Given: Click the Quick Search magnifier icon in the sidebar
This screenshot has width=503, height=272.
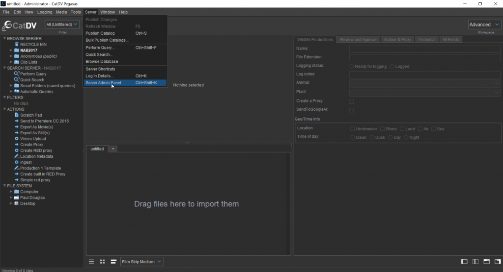Looking at the screenshot, I should [17, 80].
